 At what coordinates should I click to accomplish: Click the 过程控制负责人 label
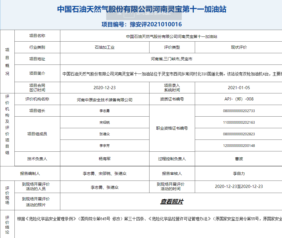point(172,159)
